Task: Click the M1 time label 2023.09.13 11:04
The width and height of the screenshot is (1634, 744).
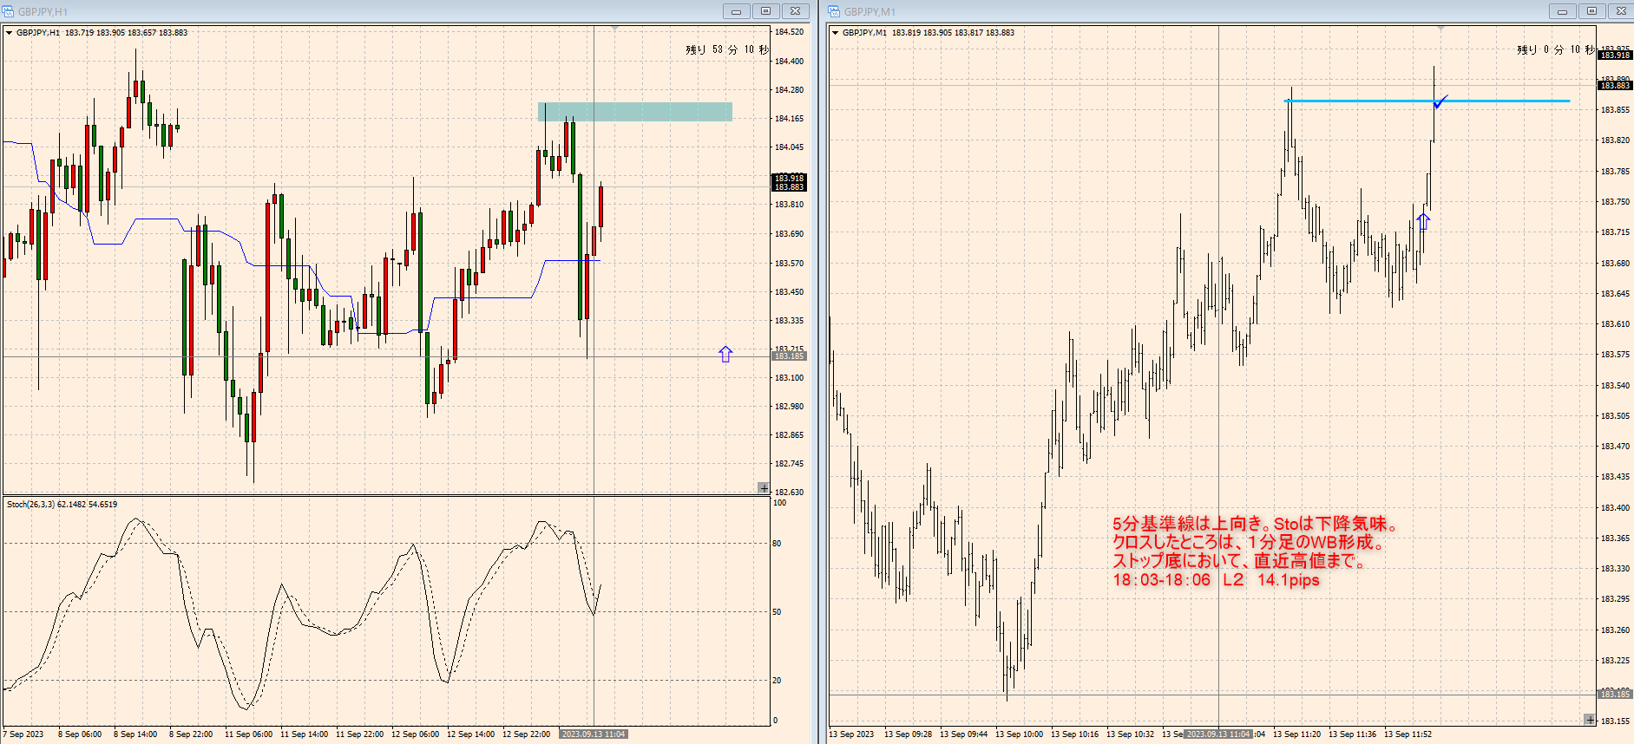Action: point(1218,734)
